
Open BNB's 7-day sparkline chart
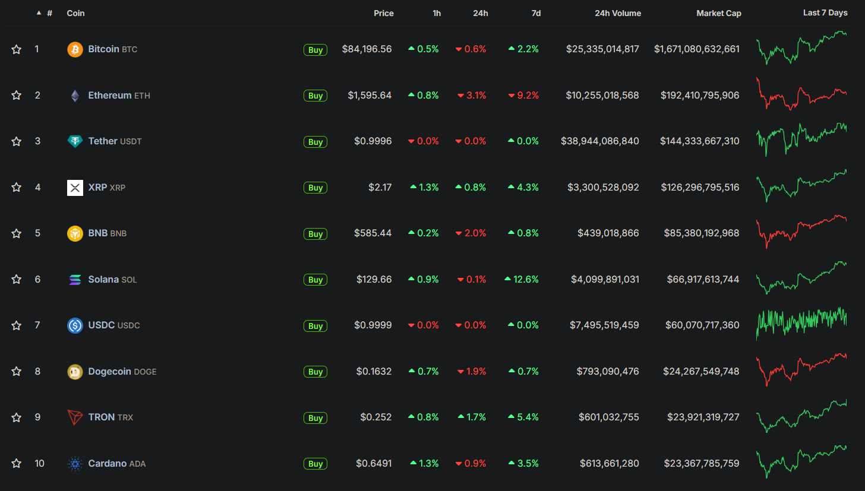click(802, 232)
